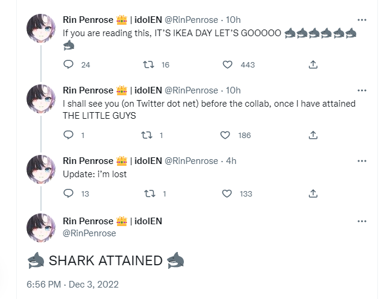Like the 'i'm lost' update tweet
The height and width of the screenshot is (299, 384).
click(x=227, y=194)
